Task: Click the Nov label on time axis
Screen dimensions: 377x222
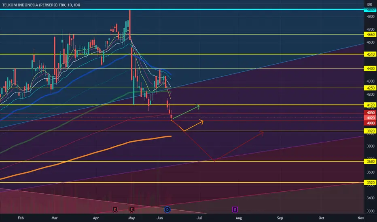Action: (x=360, y=218)
